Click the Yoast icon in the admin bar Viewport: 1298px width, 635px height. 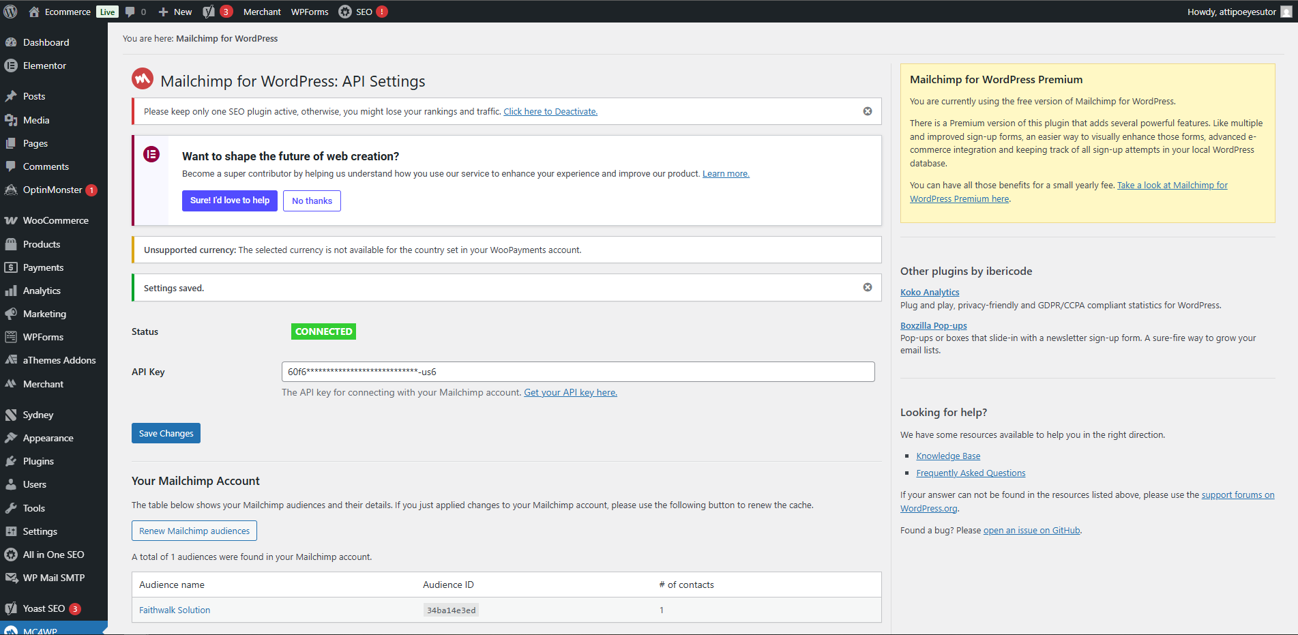[x=209, y=12]
